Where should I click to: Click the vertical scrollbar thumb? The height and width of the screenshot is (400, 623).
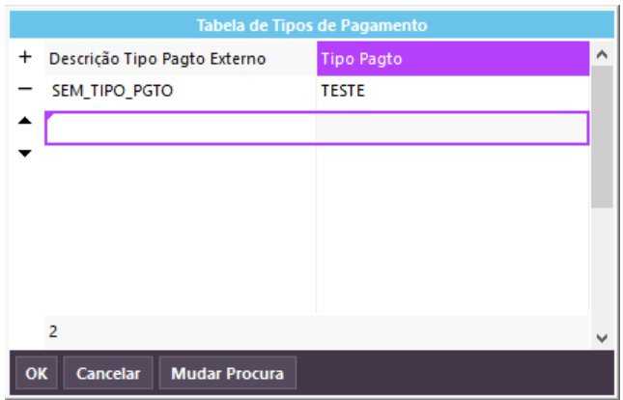(x=602, y=135)
